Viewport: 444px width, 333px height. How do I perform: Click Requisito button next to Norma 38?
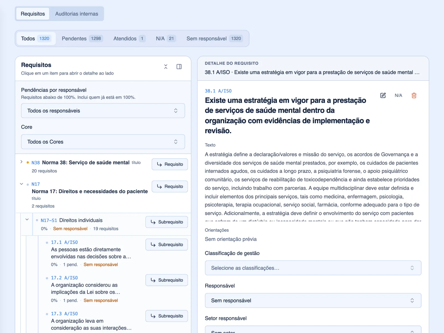click(170, 164)
